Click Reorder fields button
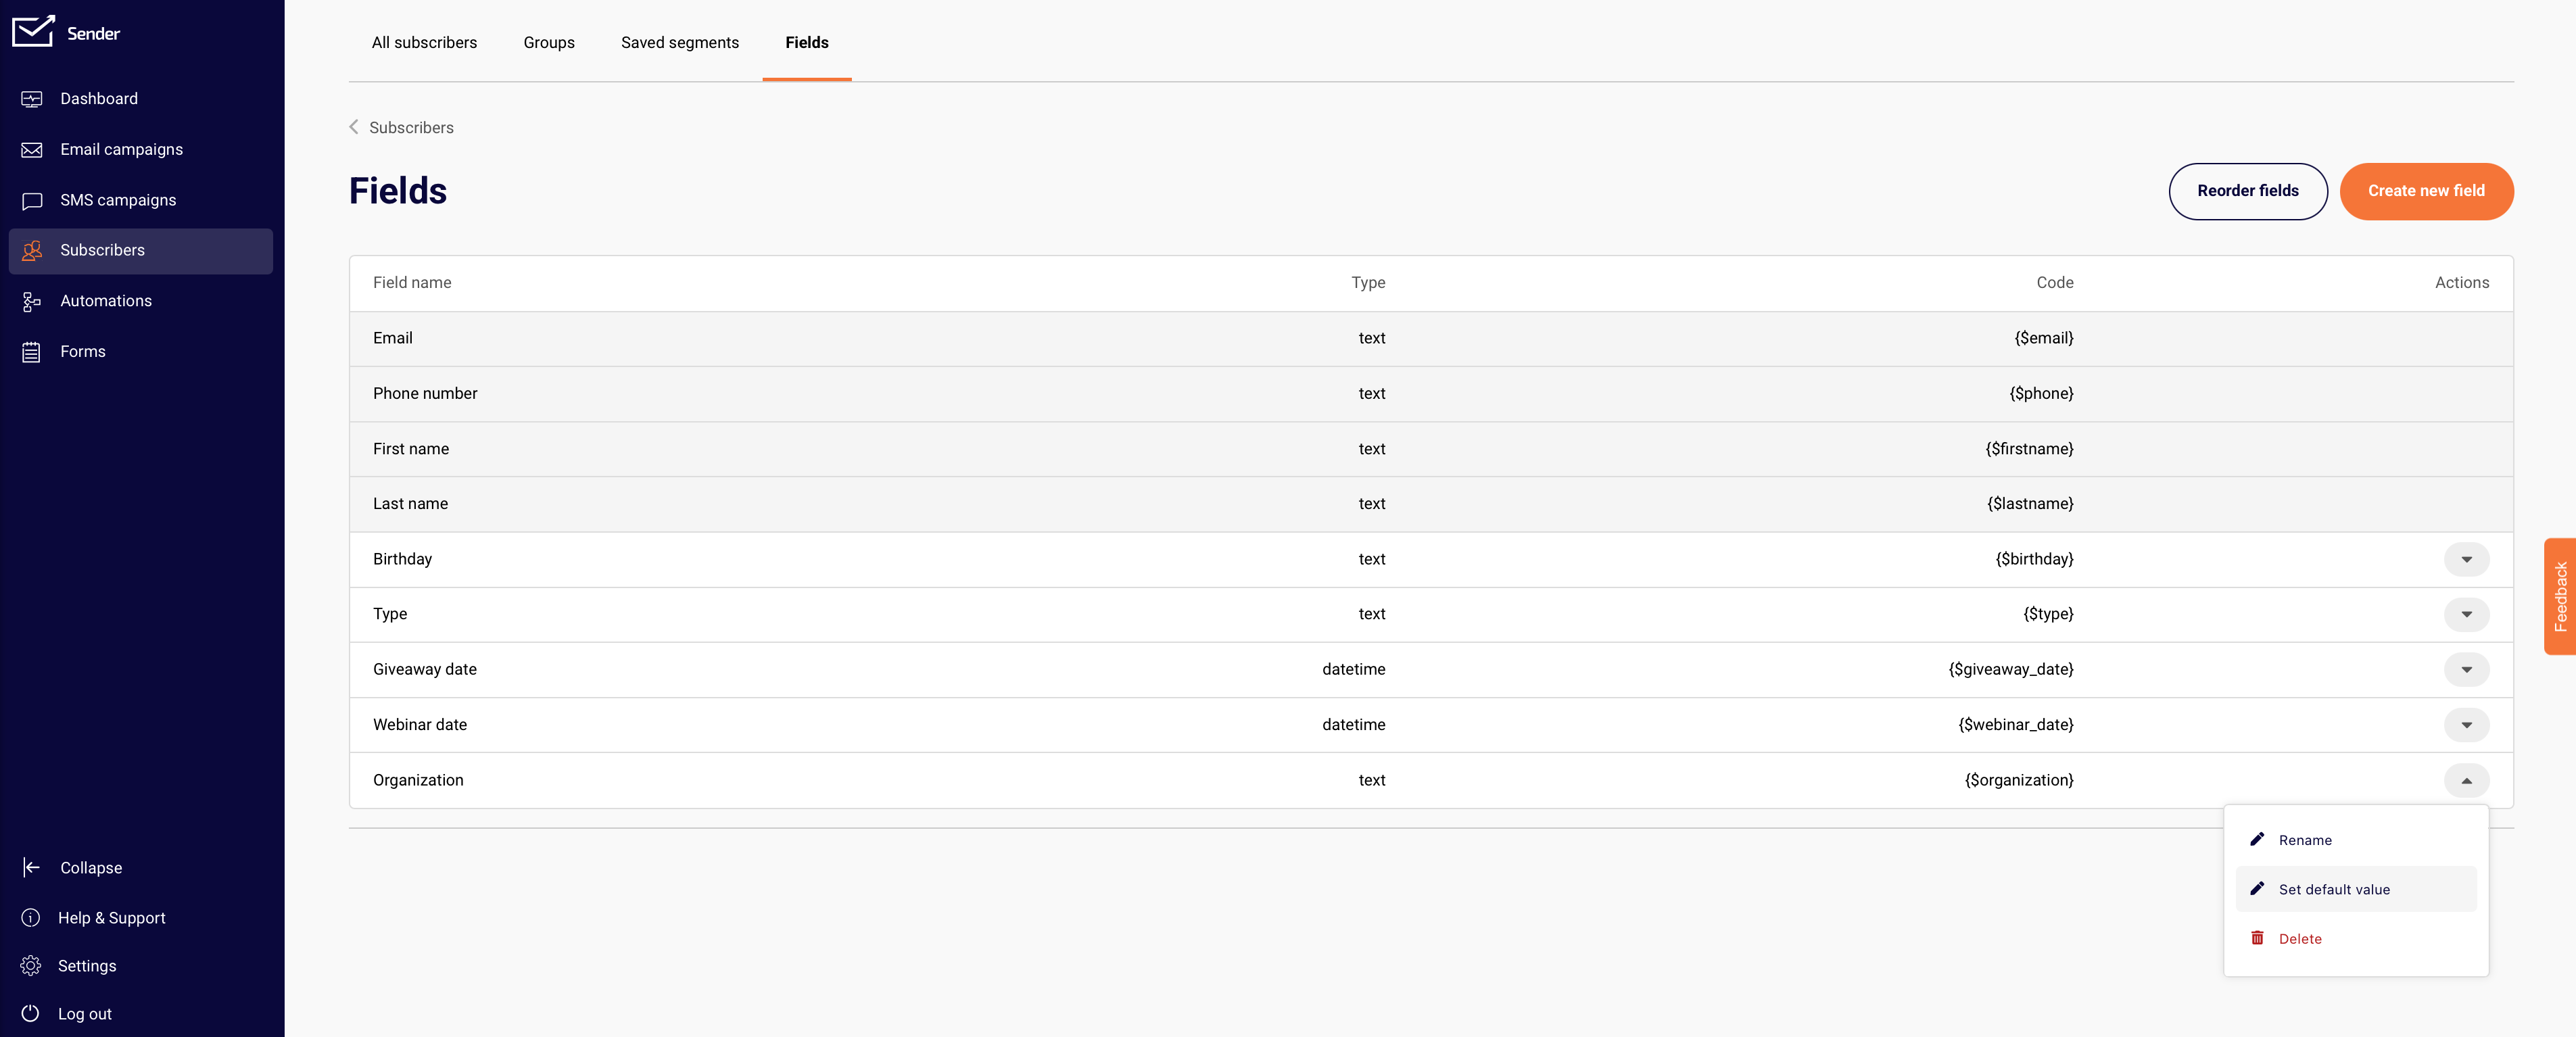Viewport: 2576px width, 1037px height. pyautogui.click(x=2247, y=191)
